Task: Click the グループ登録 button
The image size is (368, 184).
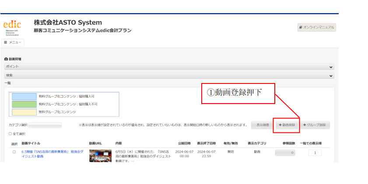Action: (315, 125)
